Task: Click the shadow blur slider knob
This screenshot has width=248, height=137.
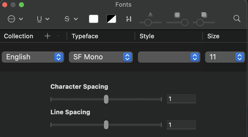Action: [x=184, y=22]
